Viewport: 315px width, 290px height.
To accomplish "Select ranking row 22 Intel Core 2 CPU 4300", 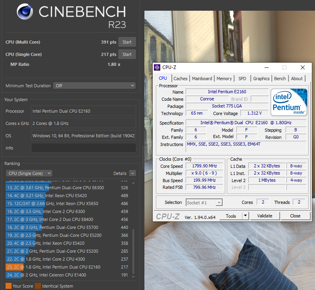I will pyautogui.click(x=67, y=259).
